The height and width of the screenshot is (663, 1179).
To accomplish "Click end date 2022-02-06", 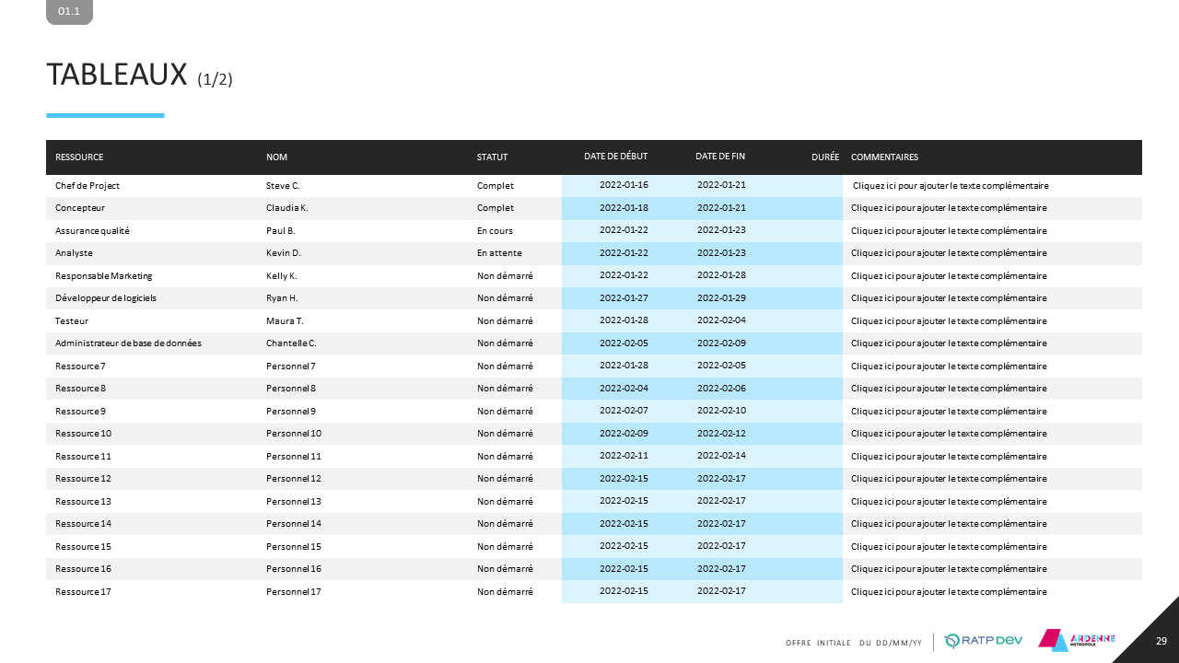I will pos(721,388).
